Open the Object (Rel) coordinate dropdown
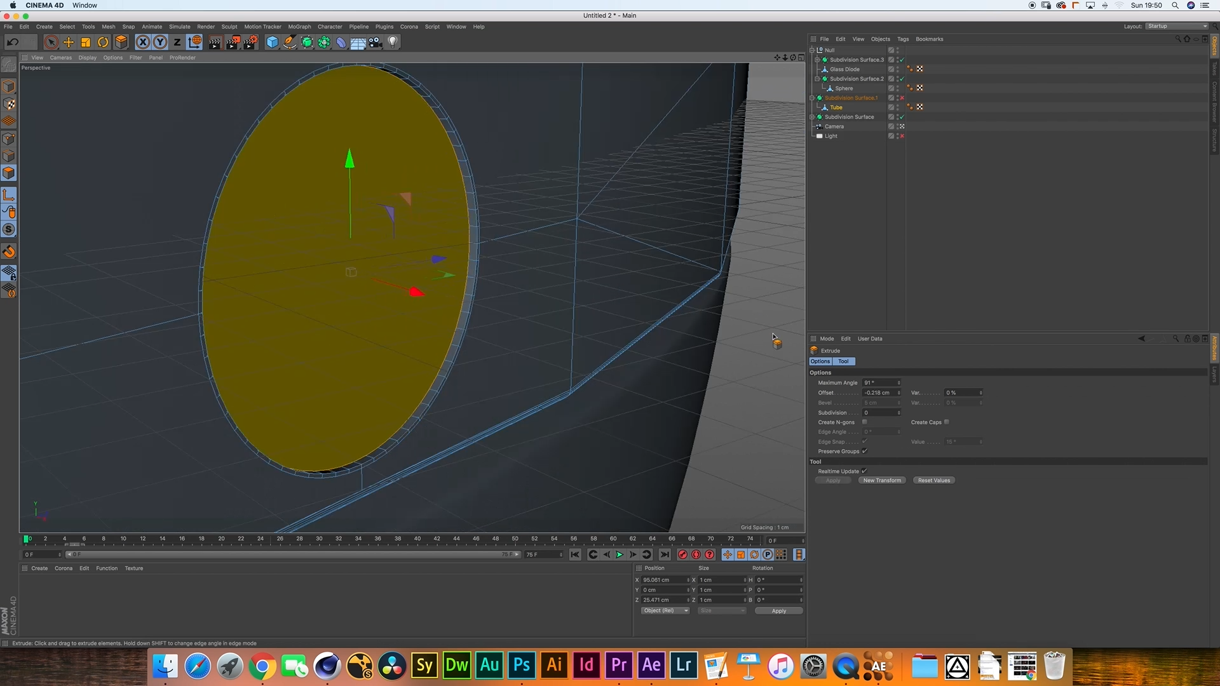Viewport: 1220px width, 686px height. pyautogui.click(x=665, y=610)
